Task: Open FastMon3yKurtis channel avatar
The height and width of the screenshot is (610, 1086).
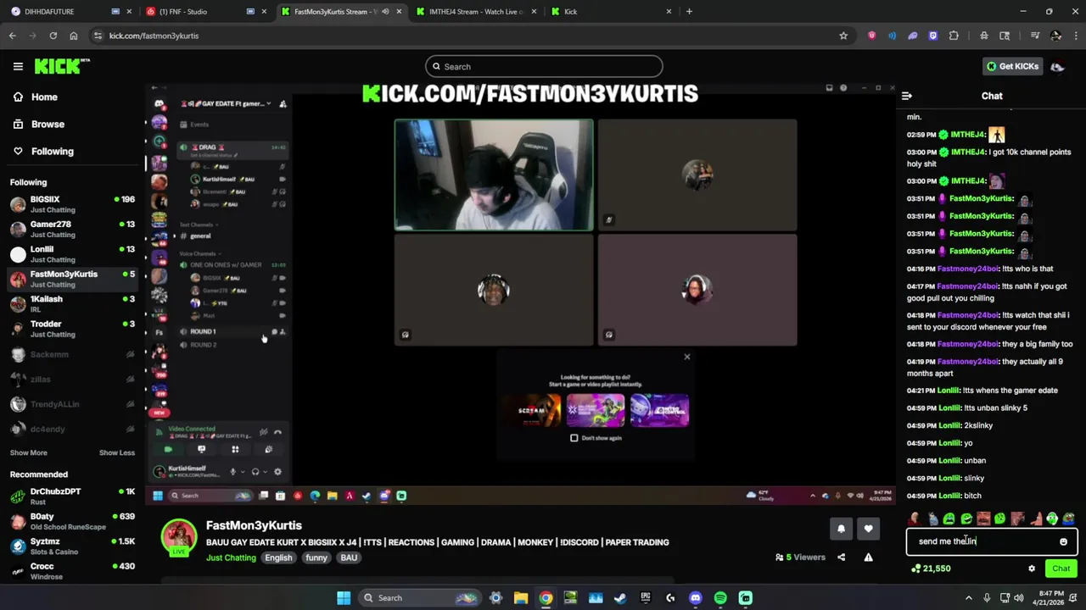Action: coord(179,537)
